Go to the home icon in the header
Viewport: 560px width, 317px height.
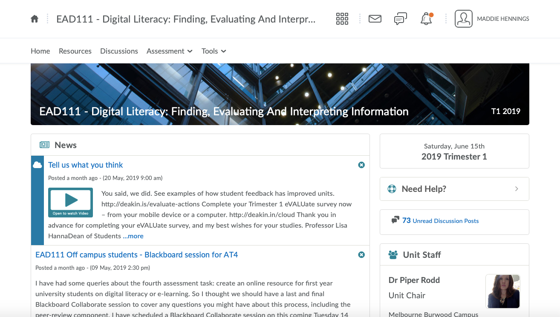coord(35,19)
